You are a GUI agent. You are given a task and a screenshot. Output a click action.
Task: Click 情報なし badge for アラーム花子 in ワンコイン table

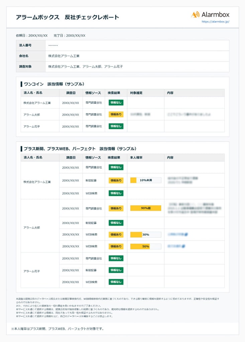coord(116,126)
